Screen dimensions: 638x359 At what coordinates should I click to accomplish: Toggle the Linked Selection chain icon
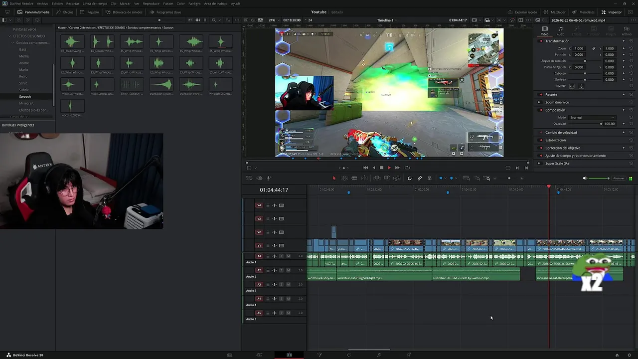pyautogui.click(x=420, y=178)
